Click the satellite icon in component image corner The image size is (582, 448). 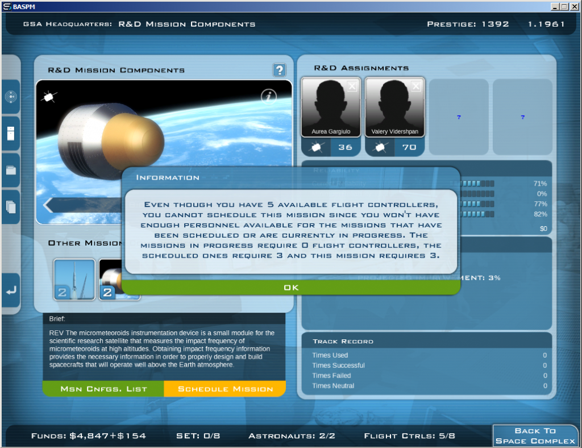[49, 97]
